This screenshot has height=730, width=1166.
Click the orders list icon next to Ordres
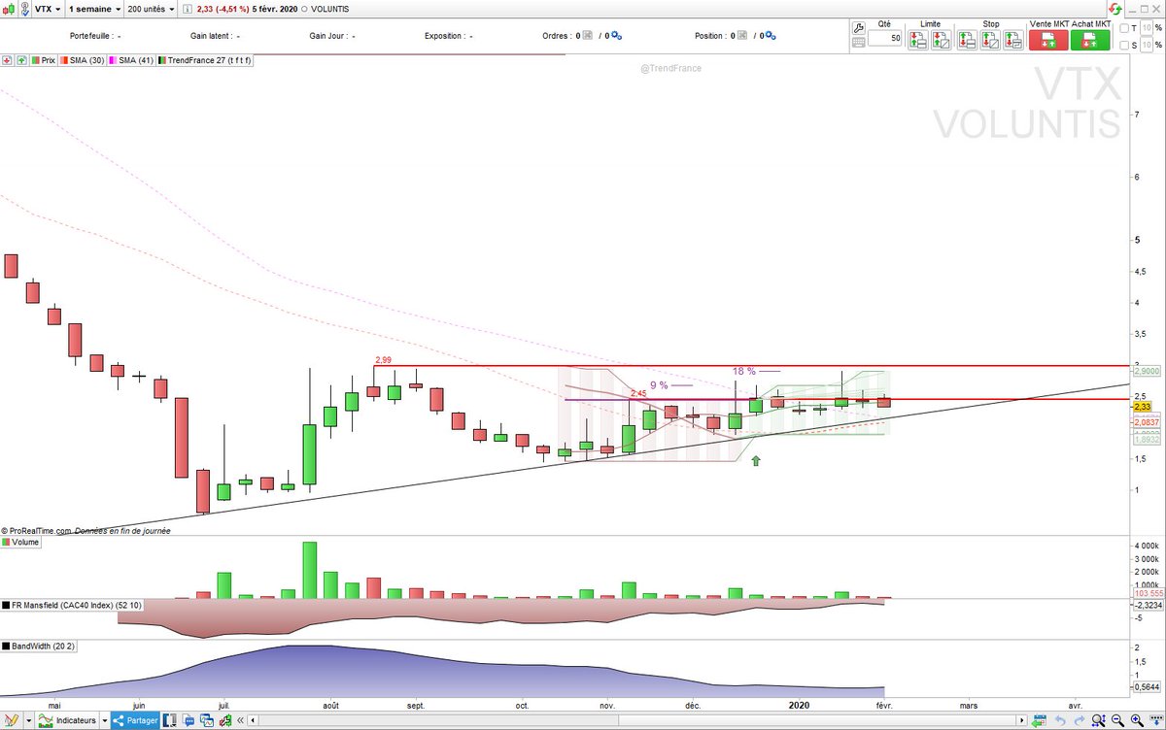click(x=589, y=36)
